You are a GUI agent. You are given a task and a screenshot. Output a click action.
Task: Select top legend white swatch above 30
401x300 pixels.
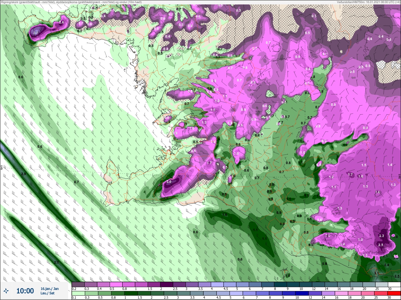[x=394, y=285]
